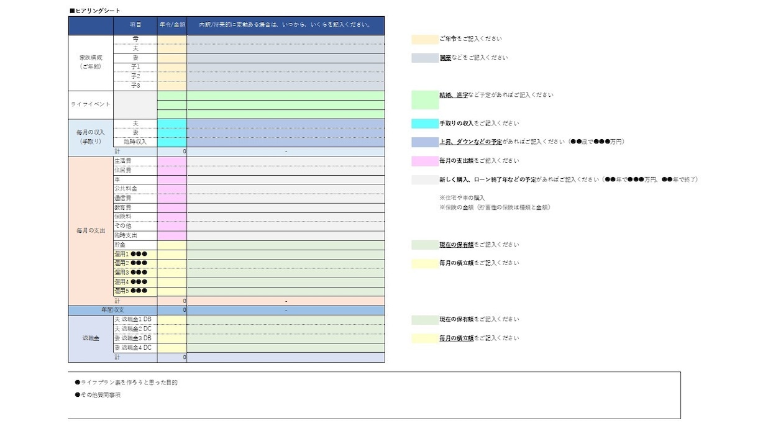Image resolution: width=758 pixels, height=426 pixels.
Task: Select the 年間収支 row label
Action: (x=113, y=310)
